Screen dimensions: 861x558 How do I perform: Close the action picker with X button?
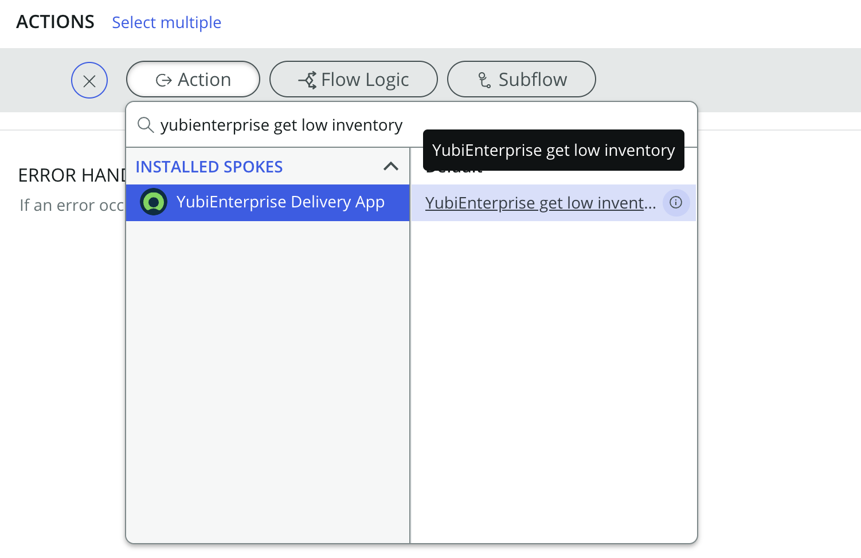(89, 80)
